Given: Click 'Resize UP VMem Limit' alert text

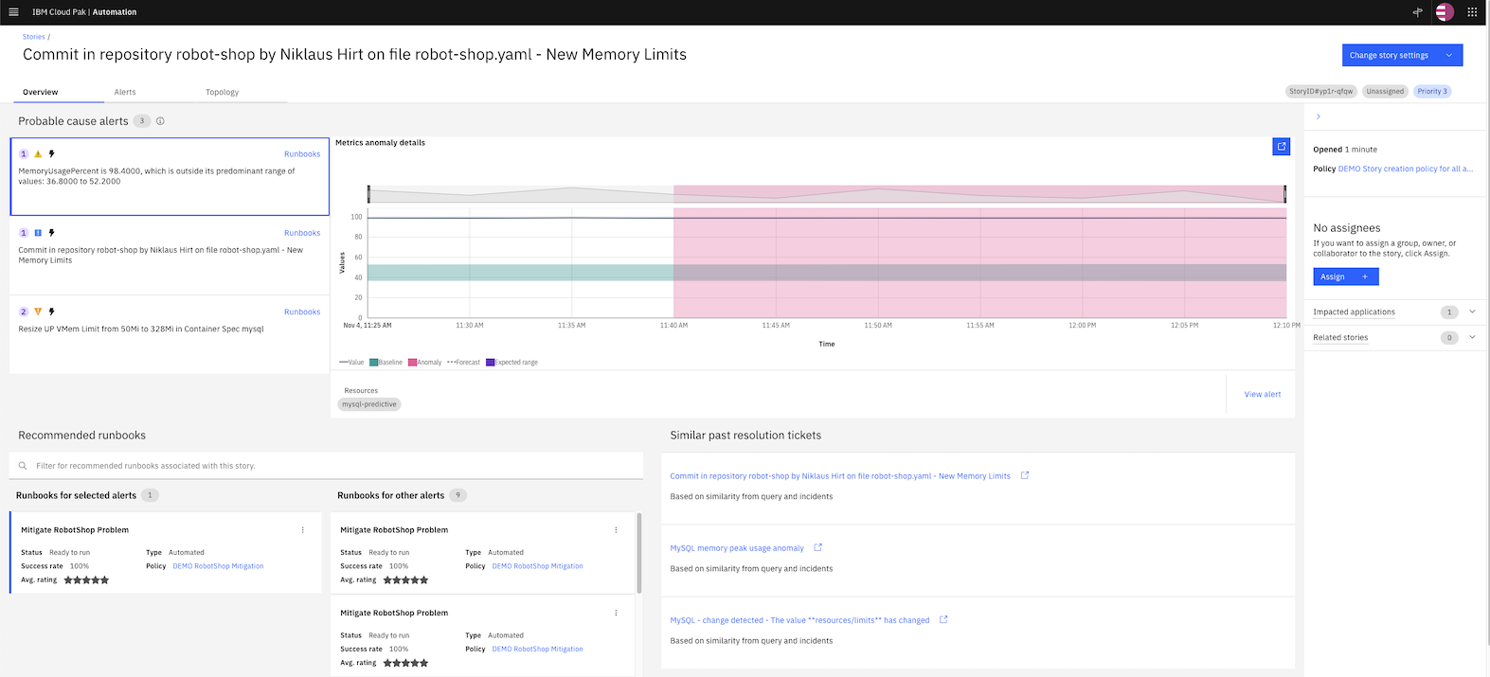Looking at the screenshot, I should pyautogui.click(x=141, y=330).
